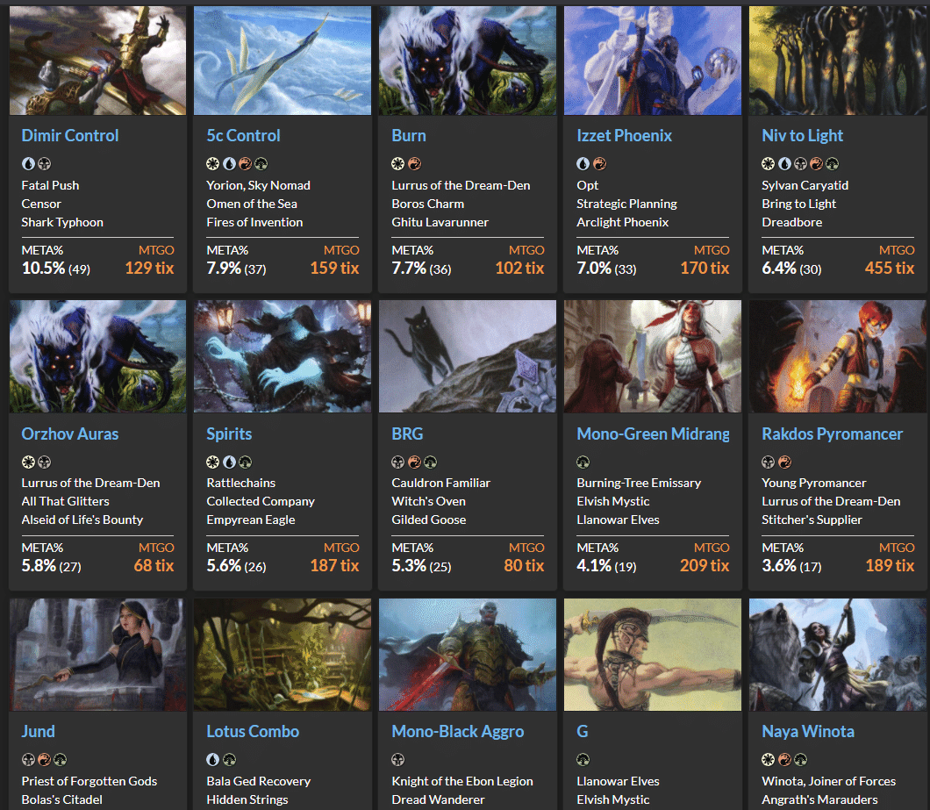This screenshot has height=810, width=930.
Task: Click the Niv to Light card artwork
Action: 838,61
